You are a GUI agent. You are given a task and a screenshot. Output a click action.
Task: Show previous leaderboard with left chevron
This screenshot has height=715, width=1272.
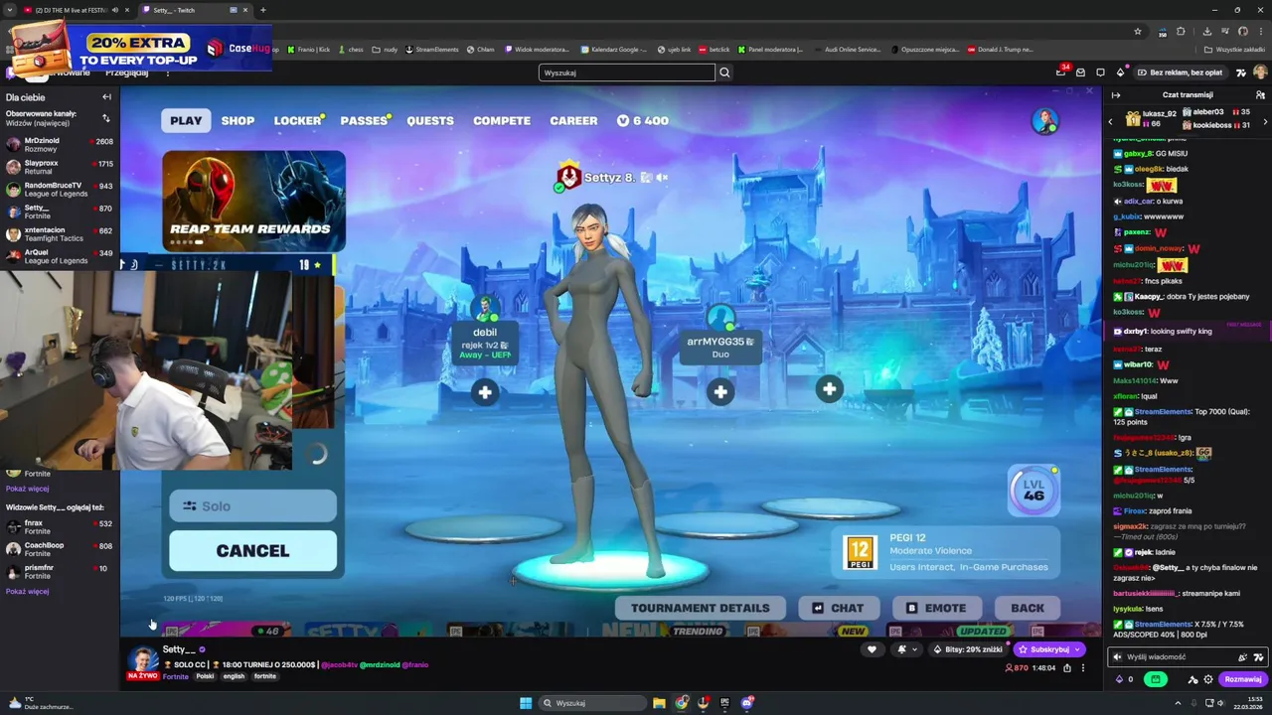click(1111, 121)
